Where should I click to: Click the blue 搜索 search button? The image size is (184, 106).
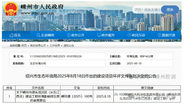170,9
